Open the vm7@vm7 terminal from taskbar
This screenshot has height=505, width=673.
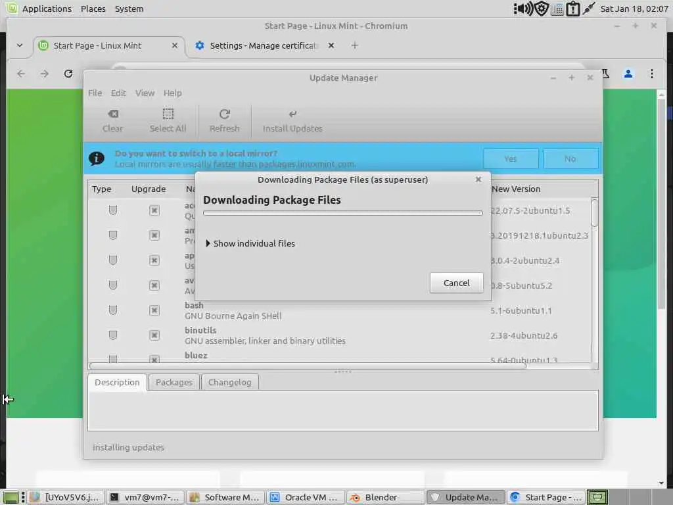pyautogui.click(x=145, y=497)
